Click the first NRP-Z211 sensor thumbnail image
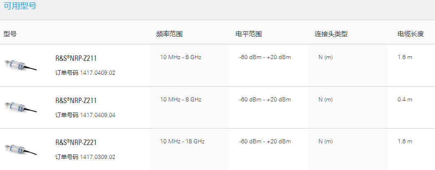The height and width of the screenshot is (170, 435). [21, 65]
